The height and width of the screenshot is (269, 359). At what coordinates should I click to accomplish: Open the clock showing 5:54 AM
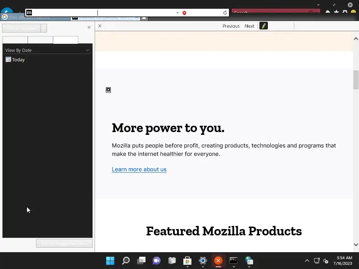click(343, 261)
